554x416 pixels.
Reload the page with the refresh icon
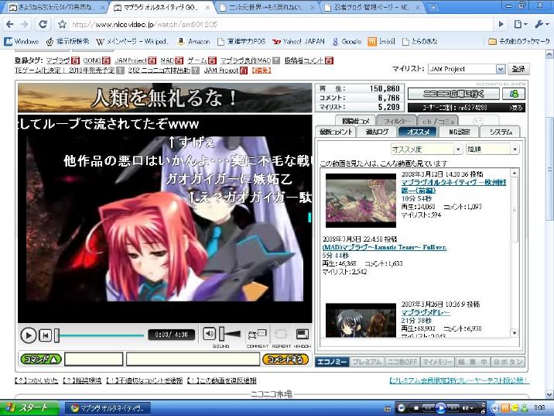click(43, 24)
